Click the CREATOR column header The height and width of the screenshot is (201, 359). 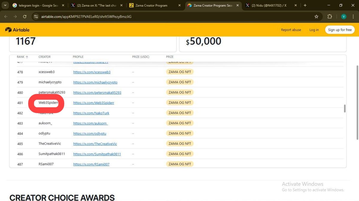(x=45, y=57)
